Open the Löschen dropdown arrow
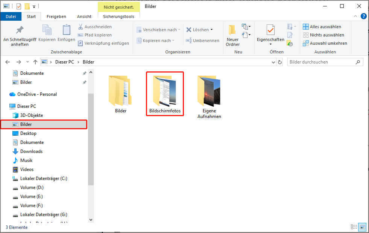This screenshot has width=369, height=233. 211,29
